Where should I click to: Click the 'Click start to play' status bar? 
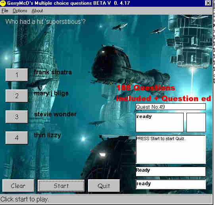106,199
